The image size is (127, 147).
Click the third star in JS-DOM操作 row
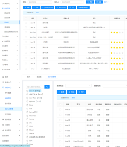pos(117,32)
